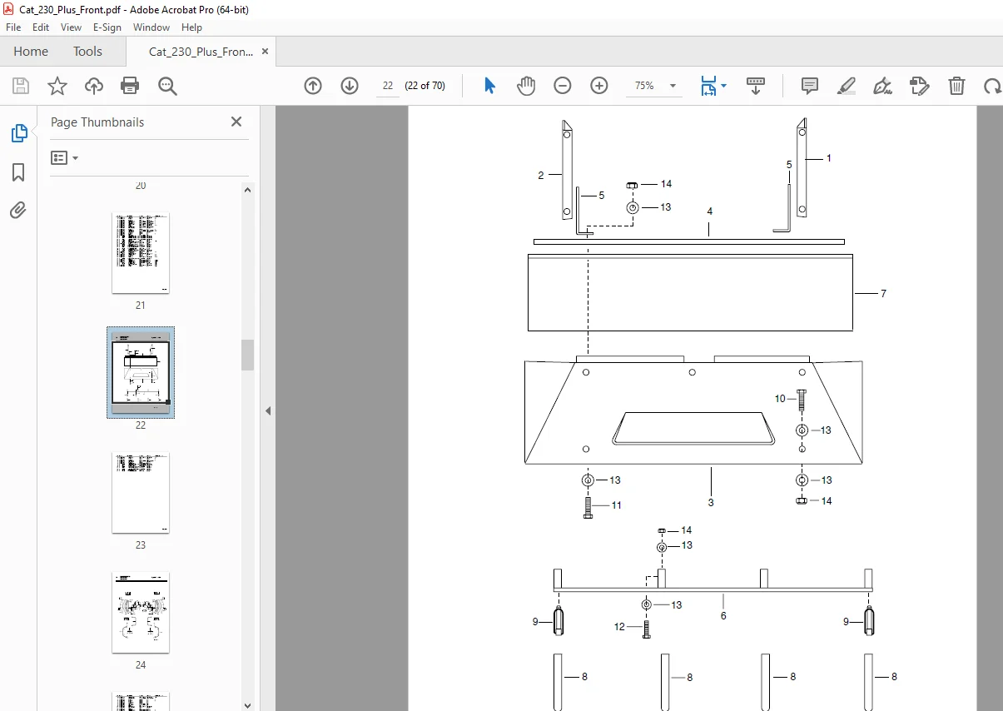Close the Cat_230_Plus_Front document tab
This screenshot has width=1003, height=711.
click(266, 52)
